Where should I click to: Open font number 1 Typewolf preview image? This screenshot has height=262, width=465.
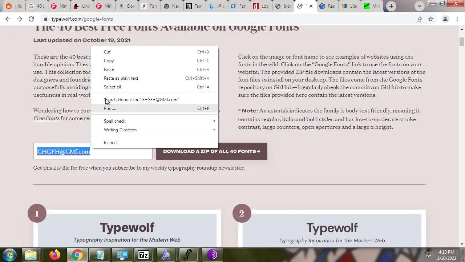[x=127, y=230]
